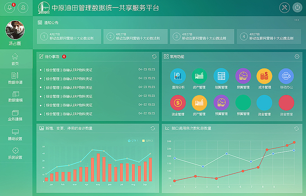
Task: Click the 常用功能 panel title
Action: coord(177,56)
